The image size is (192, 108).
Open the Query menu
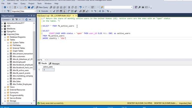coord(23,3)
